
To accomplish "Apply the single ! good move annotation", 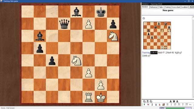I will pyautogui.click(x=171, y=104).
